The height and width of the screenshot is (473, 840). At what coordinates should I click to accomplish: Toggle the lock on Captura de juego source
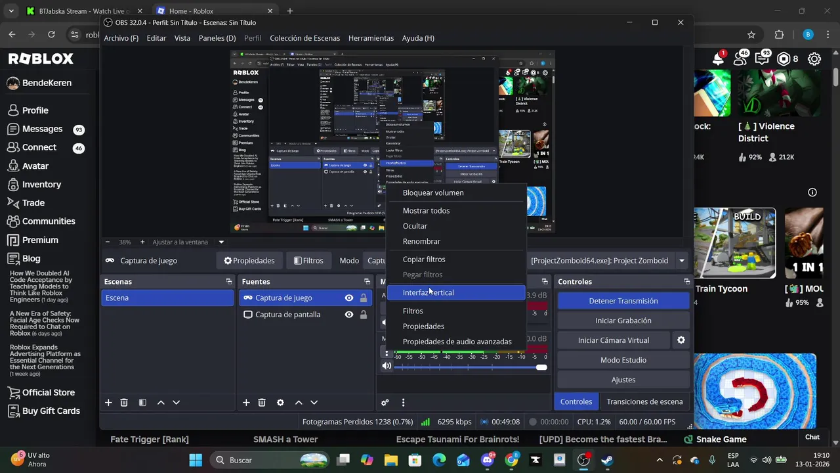coord(364,298)
